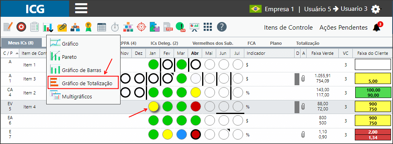Click the ICG logo
393x144 pixels.
(35, 9)
